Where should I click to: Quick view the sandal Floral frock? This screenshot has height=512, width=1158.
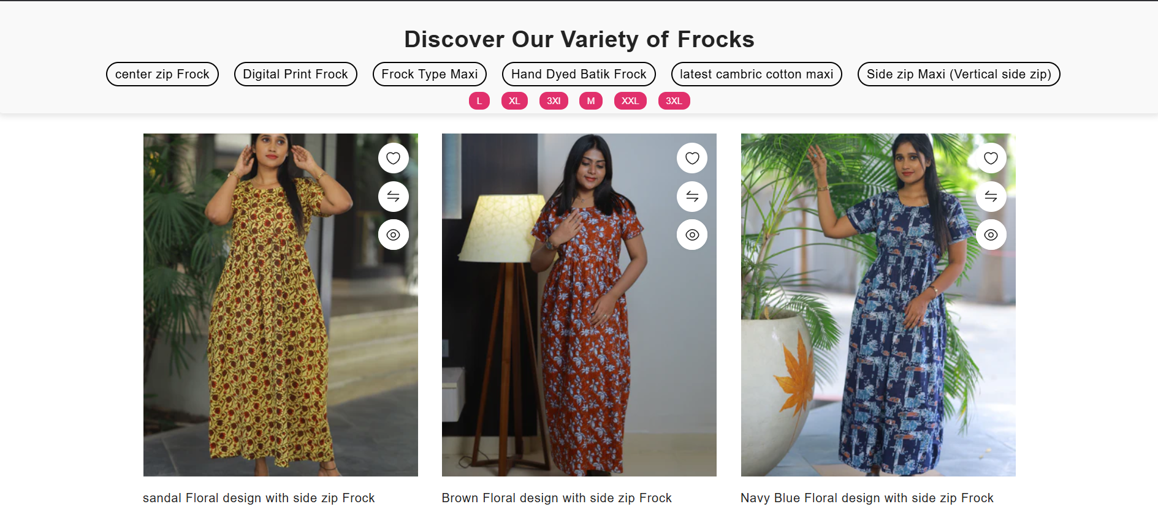click(394, 235)
